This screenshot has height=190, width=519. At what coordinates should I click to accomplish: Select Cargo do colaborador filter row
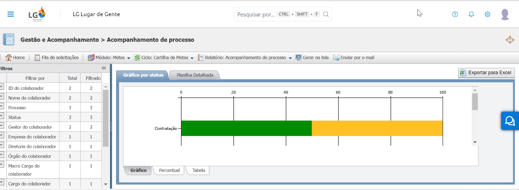coord(51,184)
